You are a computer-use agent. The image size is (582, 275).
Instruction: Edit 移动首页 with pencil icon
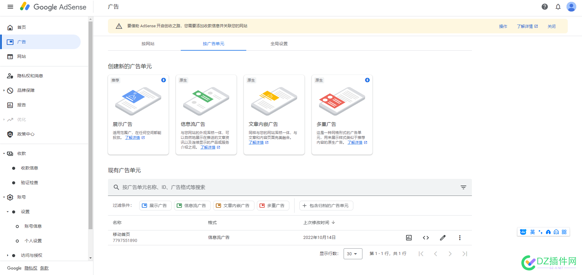pyautogui.click(x=443, y=238)
